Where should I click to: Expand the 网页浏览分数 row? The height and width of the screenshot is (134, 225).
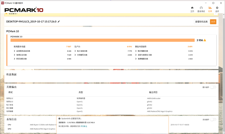[14, 59]
